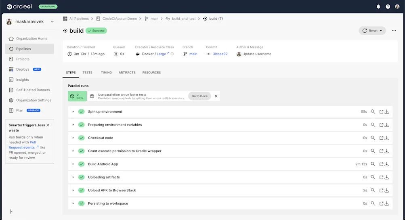Open the Rerun dropdown
405x220 pixels.
372,31
